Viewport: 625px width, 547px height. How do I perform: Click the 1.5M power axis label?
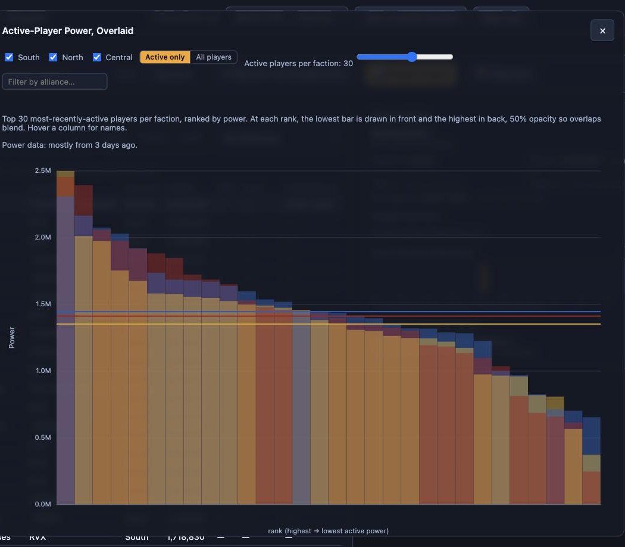[x=43, y=304]
